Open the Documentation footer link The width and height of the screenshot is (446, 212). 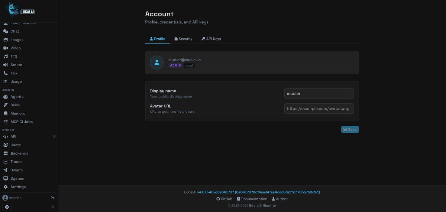click(x=252, y=199)
